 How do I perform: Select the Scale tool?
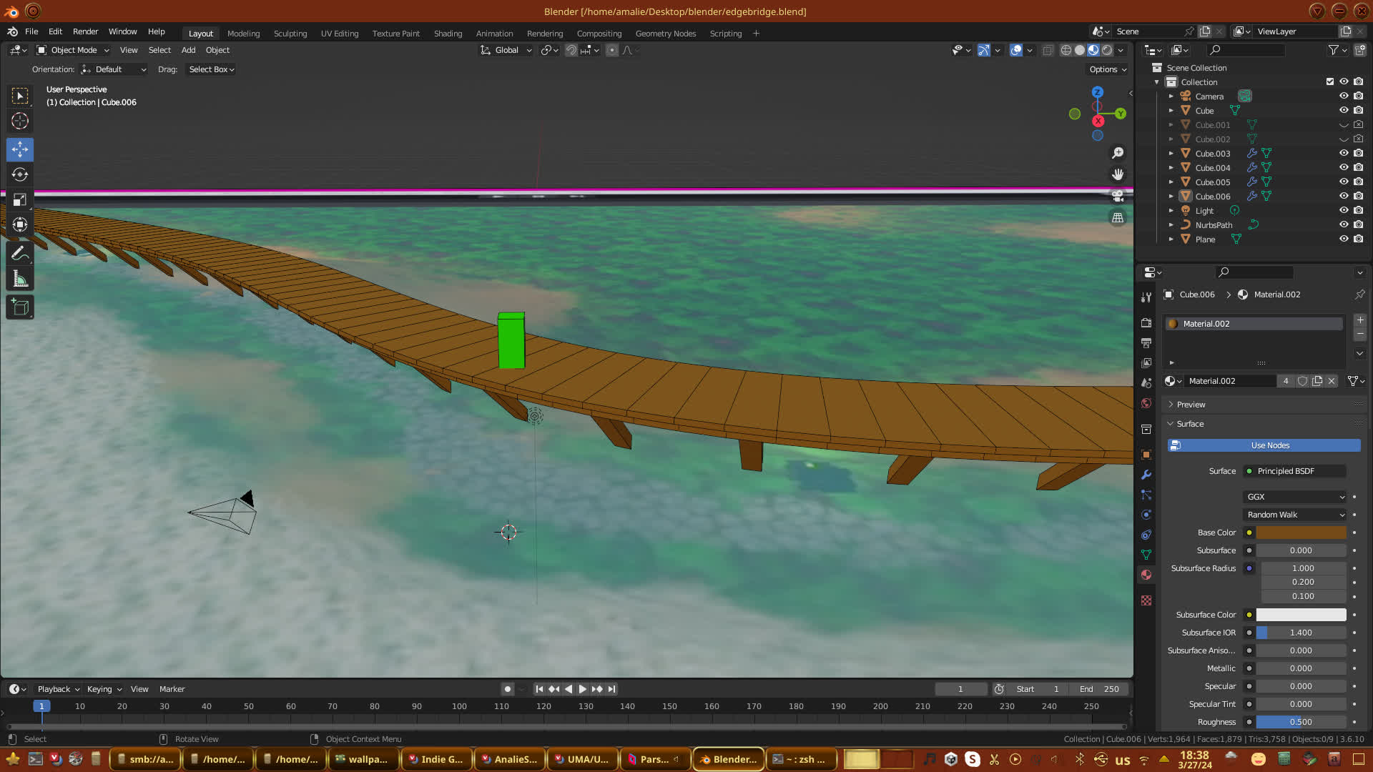pyautogui.click(x=20, y=200)
